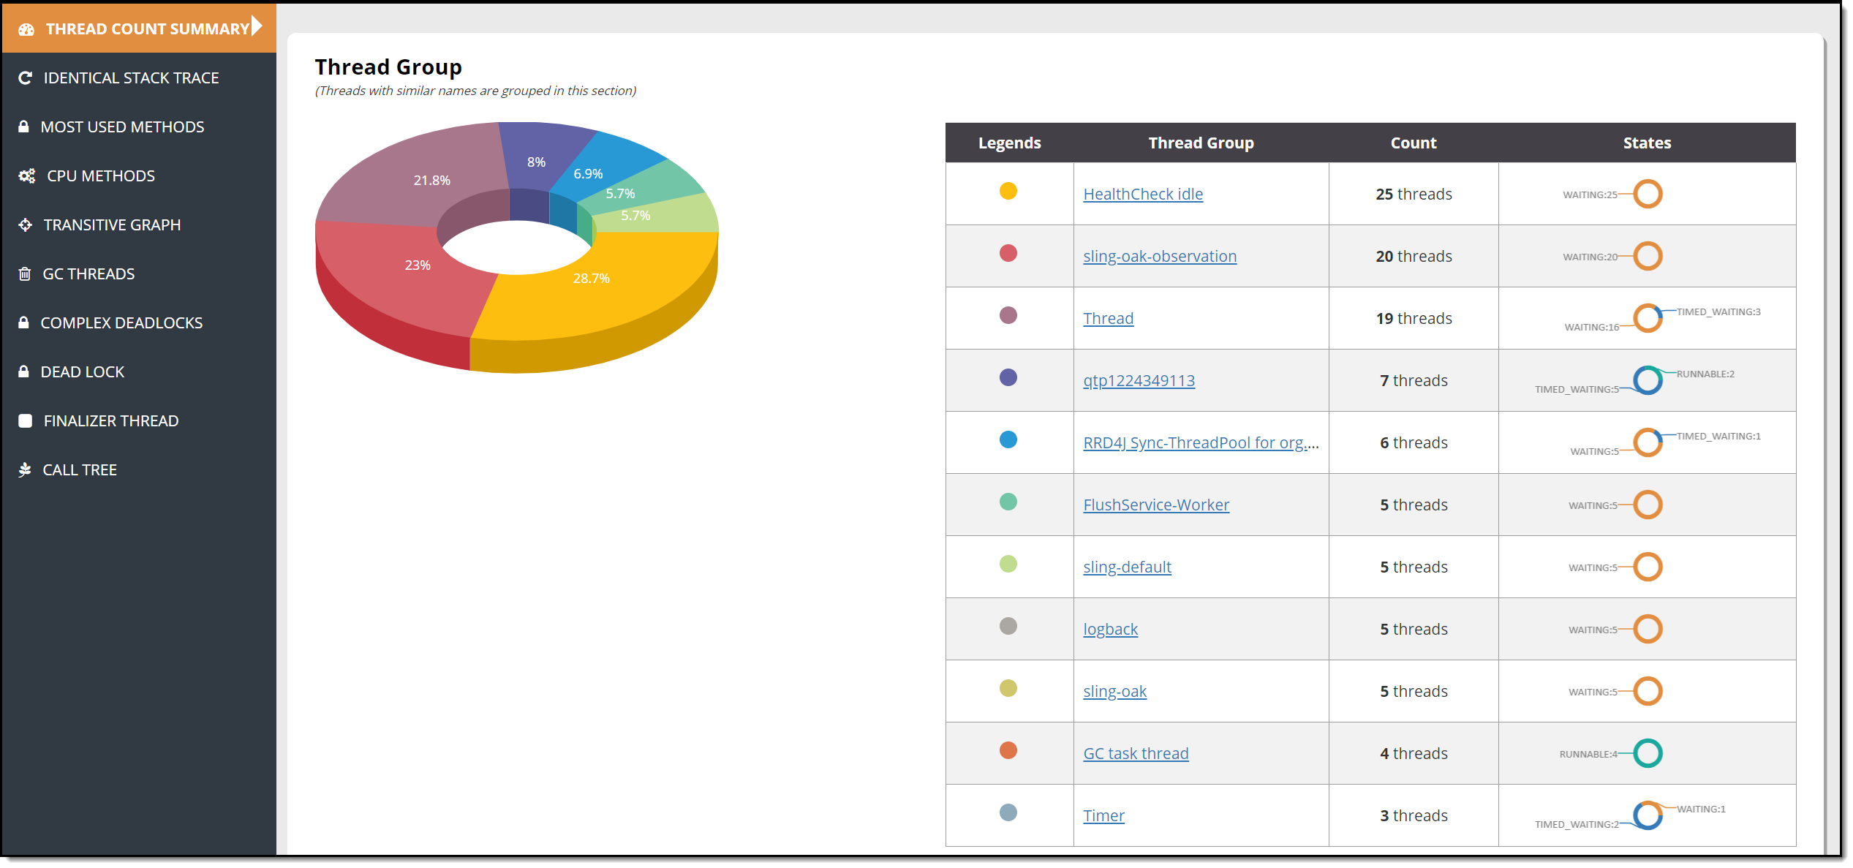Open the sling-oak-observation thread group
The width and height of the screenshot is (1853, 868).
[x=1159, y=257]
